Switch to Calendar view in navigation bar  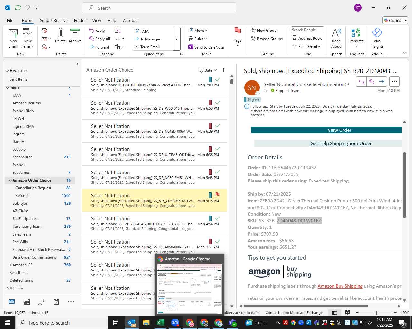pyautogui.click(x=27, y=302)
